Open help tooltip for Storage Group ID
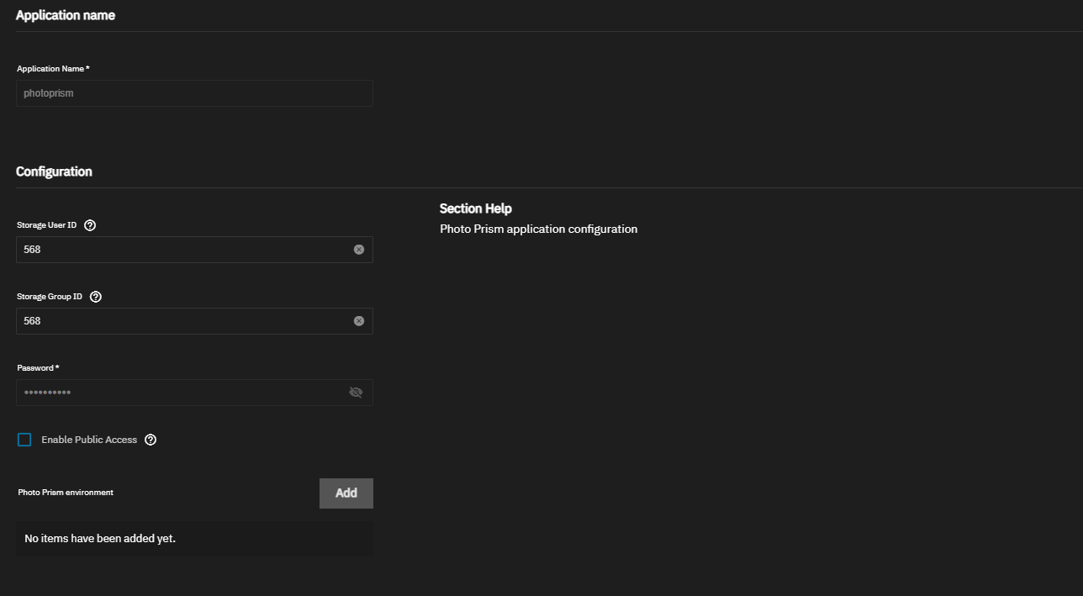The width and height of the screenshot is (1083, 596). (x=96, y=297)
